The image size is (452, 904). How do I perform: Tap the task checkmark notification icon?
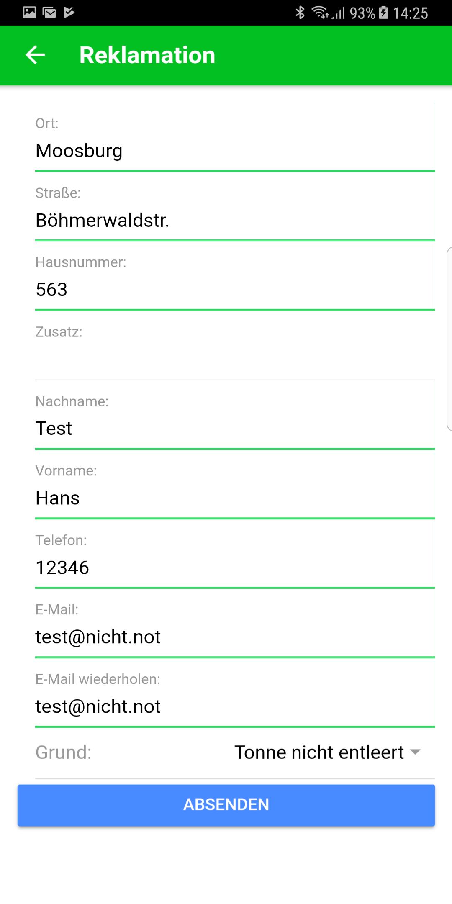[69, 13]
